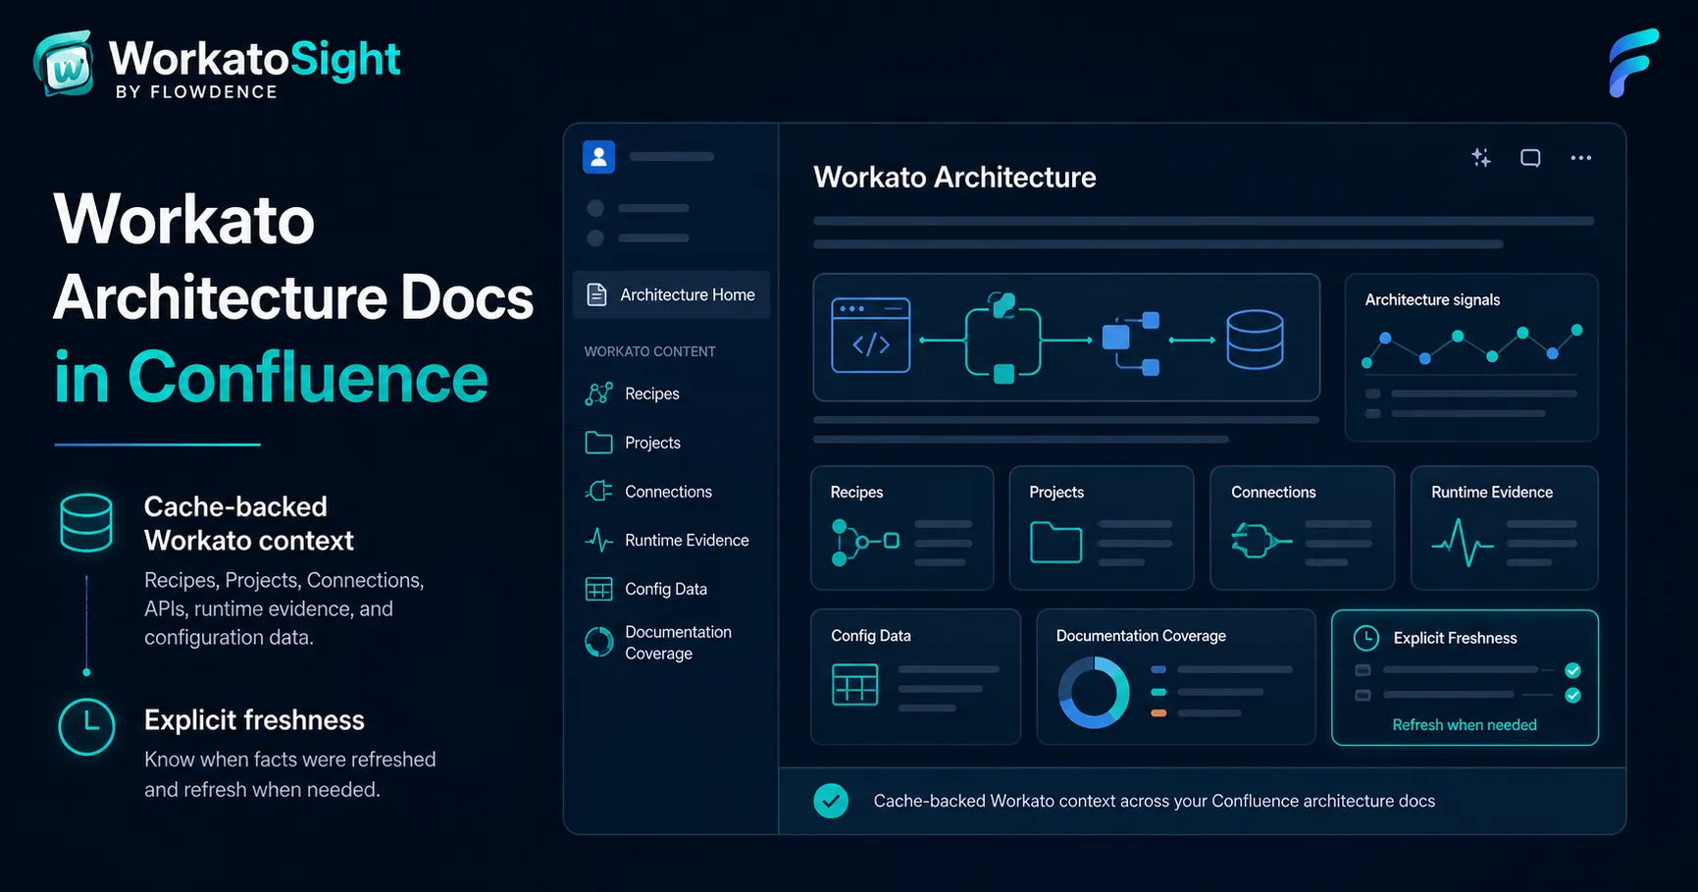Click the sidebar Connections plug icon
Viewport: 1698px width, 892px height.
click(598, 492)
